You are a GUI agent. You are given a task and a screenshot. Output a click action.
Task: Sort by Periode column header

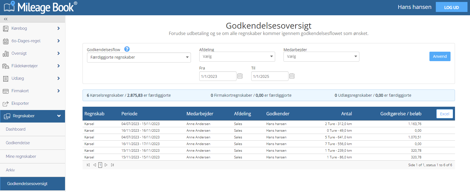129,114
